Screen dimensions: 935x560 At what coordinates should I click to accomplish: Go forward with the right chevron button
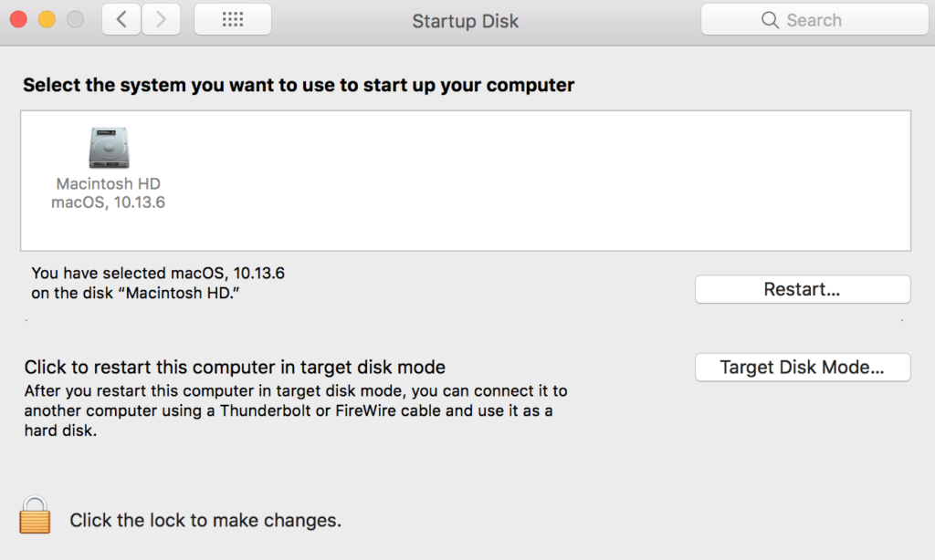tap(161, 19)
